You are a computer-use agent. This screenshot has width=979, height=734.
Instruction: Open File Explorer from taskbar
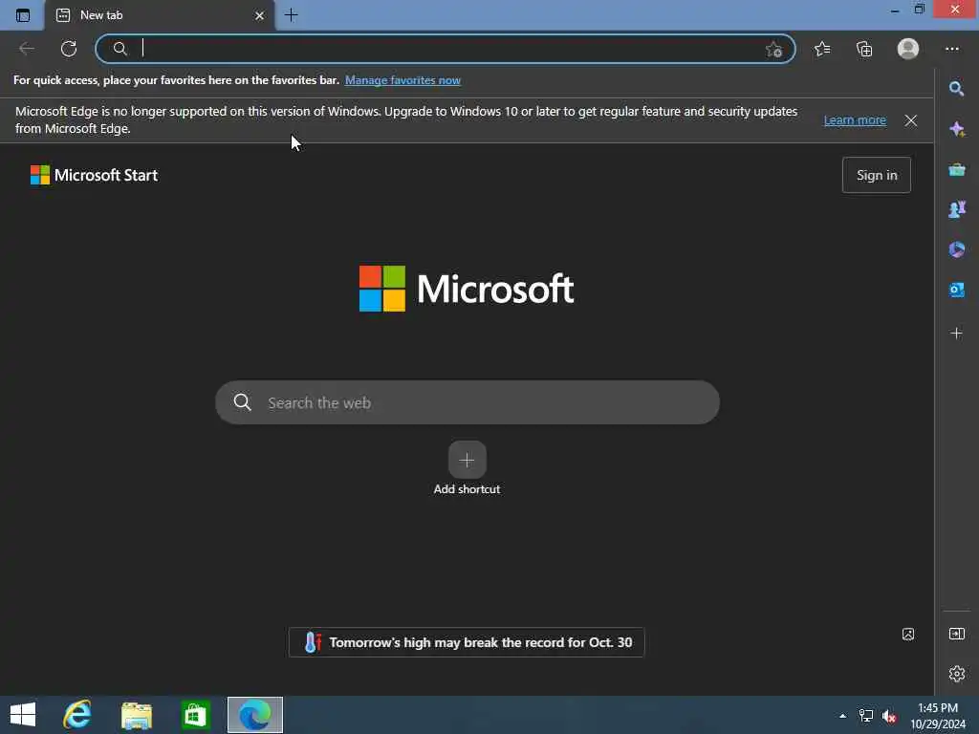coord(136,715)
